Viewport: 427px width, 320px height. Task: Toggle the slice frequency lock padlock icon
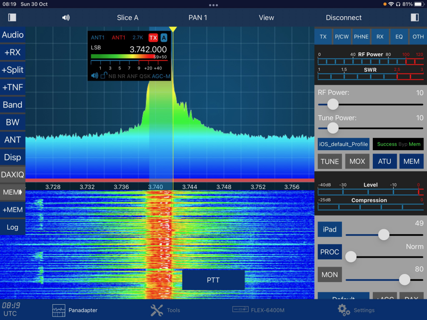103,76
